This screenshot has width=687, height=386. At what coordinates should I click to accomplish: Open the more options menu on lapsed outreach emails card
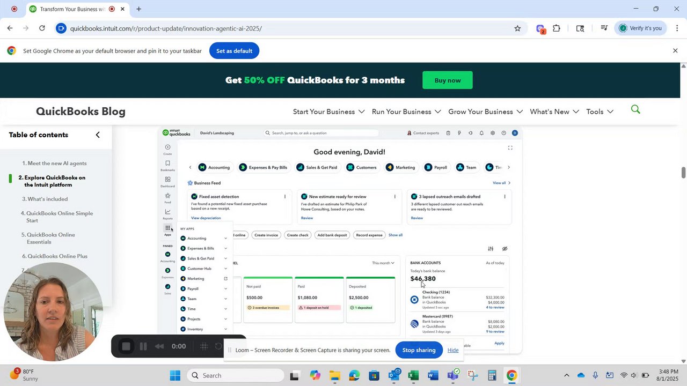(505, 197)
